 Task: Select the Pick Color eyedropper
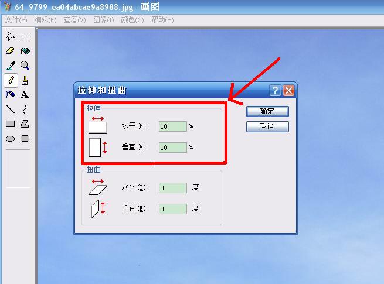click(x=11, y=66)
